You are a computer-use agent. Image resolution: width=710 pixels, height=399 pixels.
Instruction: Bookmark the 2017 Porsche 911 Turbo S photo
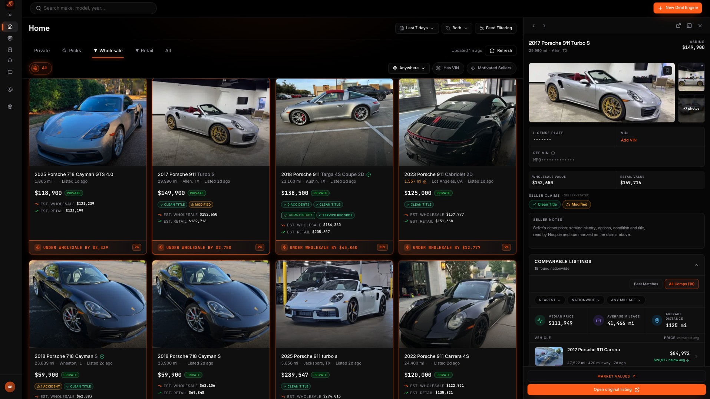[667, 70]
